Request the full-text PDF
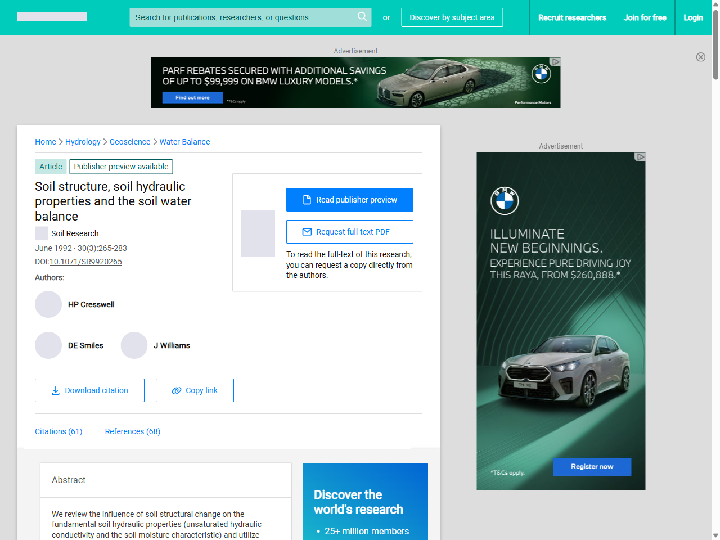 pyautogui.click(x=349, y=232)
